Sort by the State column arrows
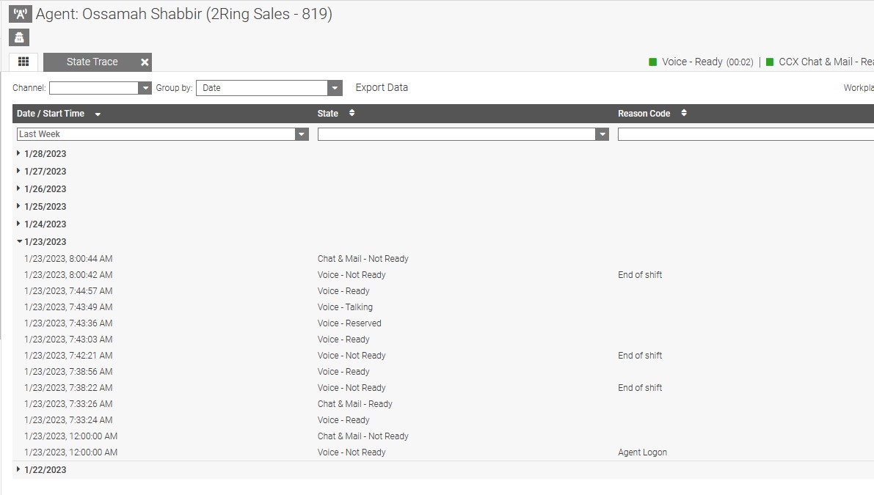The height and width of the screenshot is (495, 874). click(352, 114)
